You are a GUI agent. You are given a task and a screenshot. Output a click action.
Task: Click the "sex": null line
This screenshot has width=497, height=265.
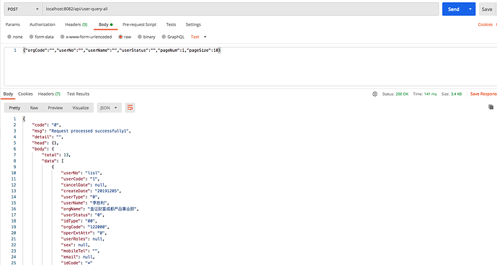[76, 245]
